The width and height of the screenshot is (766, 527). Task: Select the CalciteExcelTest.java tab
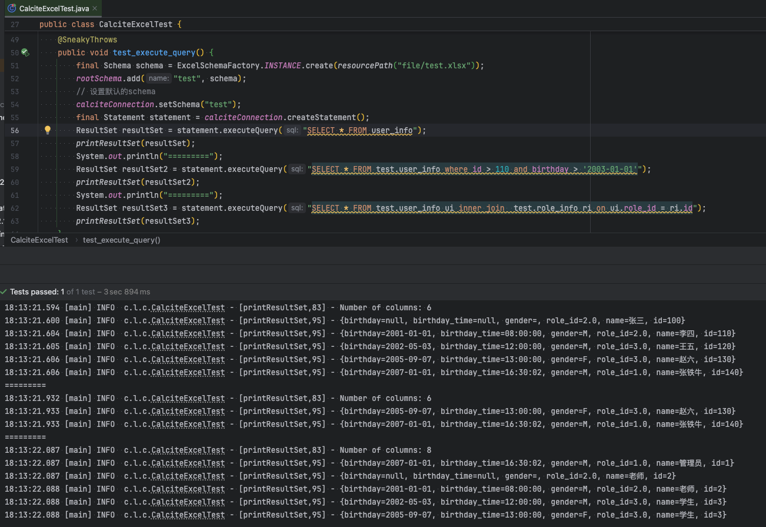[54, 8]
